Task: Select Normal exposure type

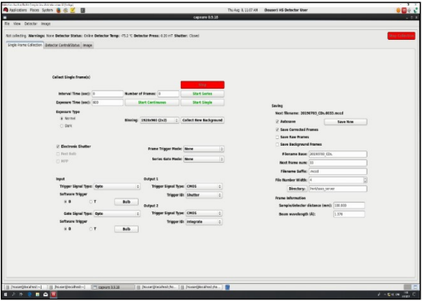Action: tap(62, 119)
